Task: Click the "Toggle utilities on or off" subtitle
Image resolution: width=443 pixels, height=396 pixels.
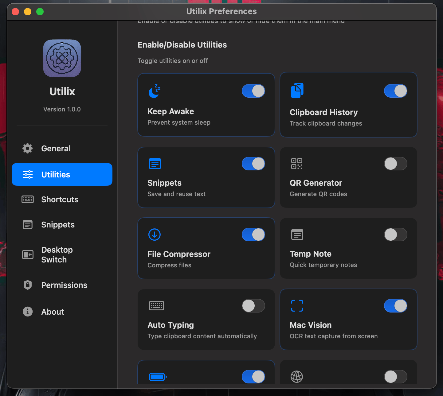Action: coord(173,61)
